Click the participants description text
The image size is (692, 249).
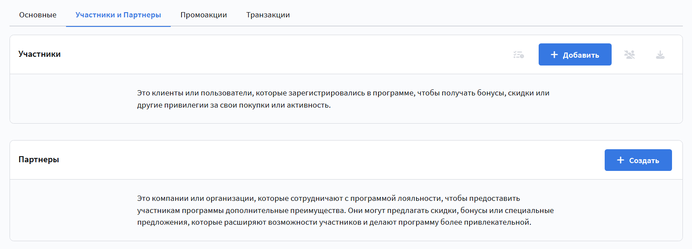click(343, 99)
